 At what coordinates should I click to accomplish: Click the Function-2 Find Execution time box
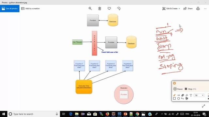point(94,66)
